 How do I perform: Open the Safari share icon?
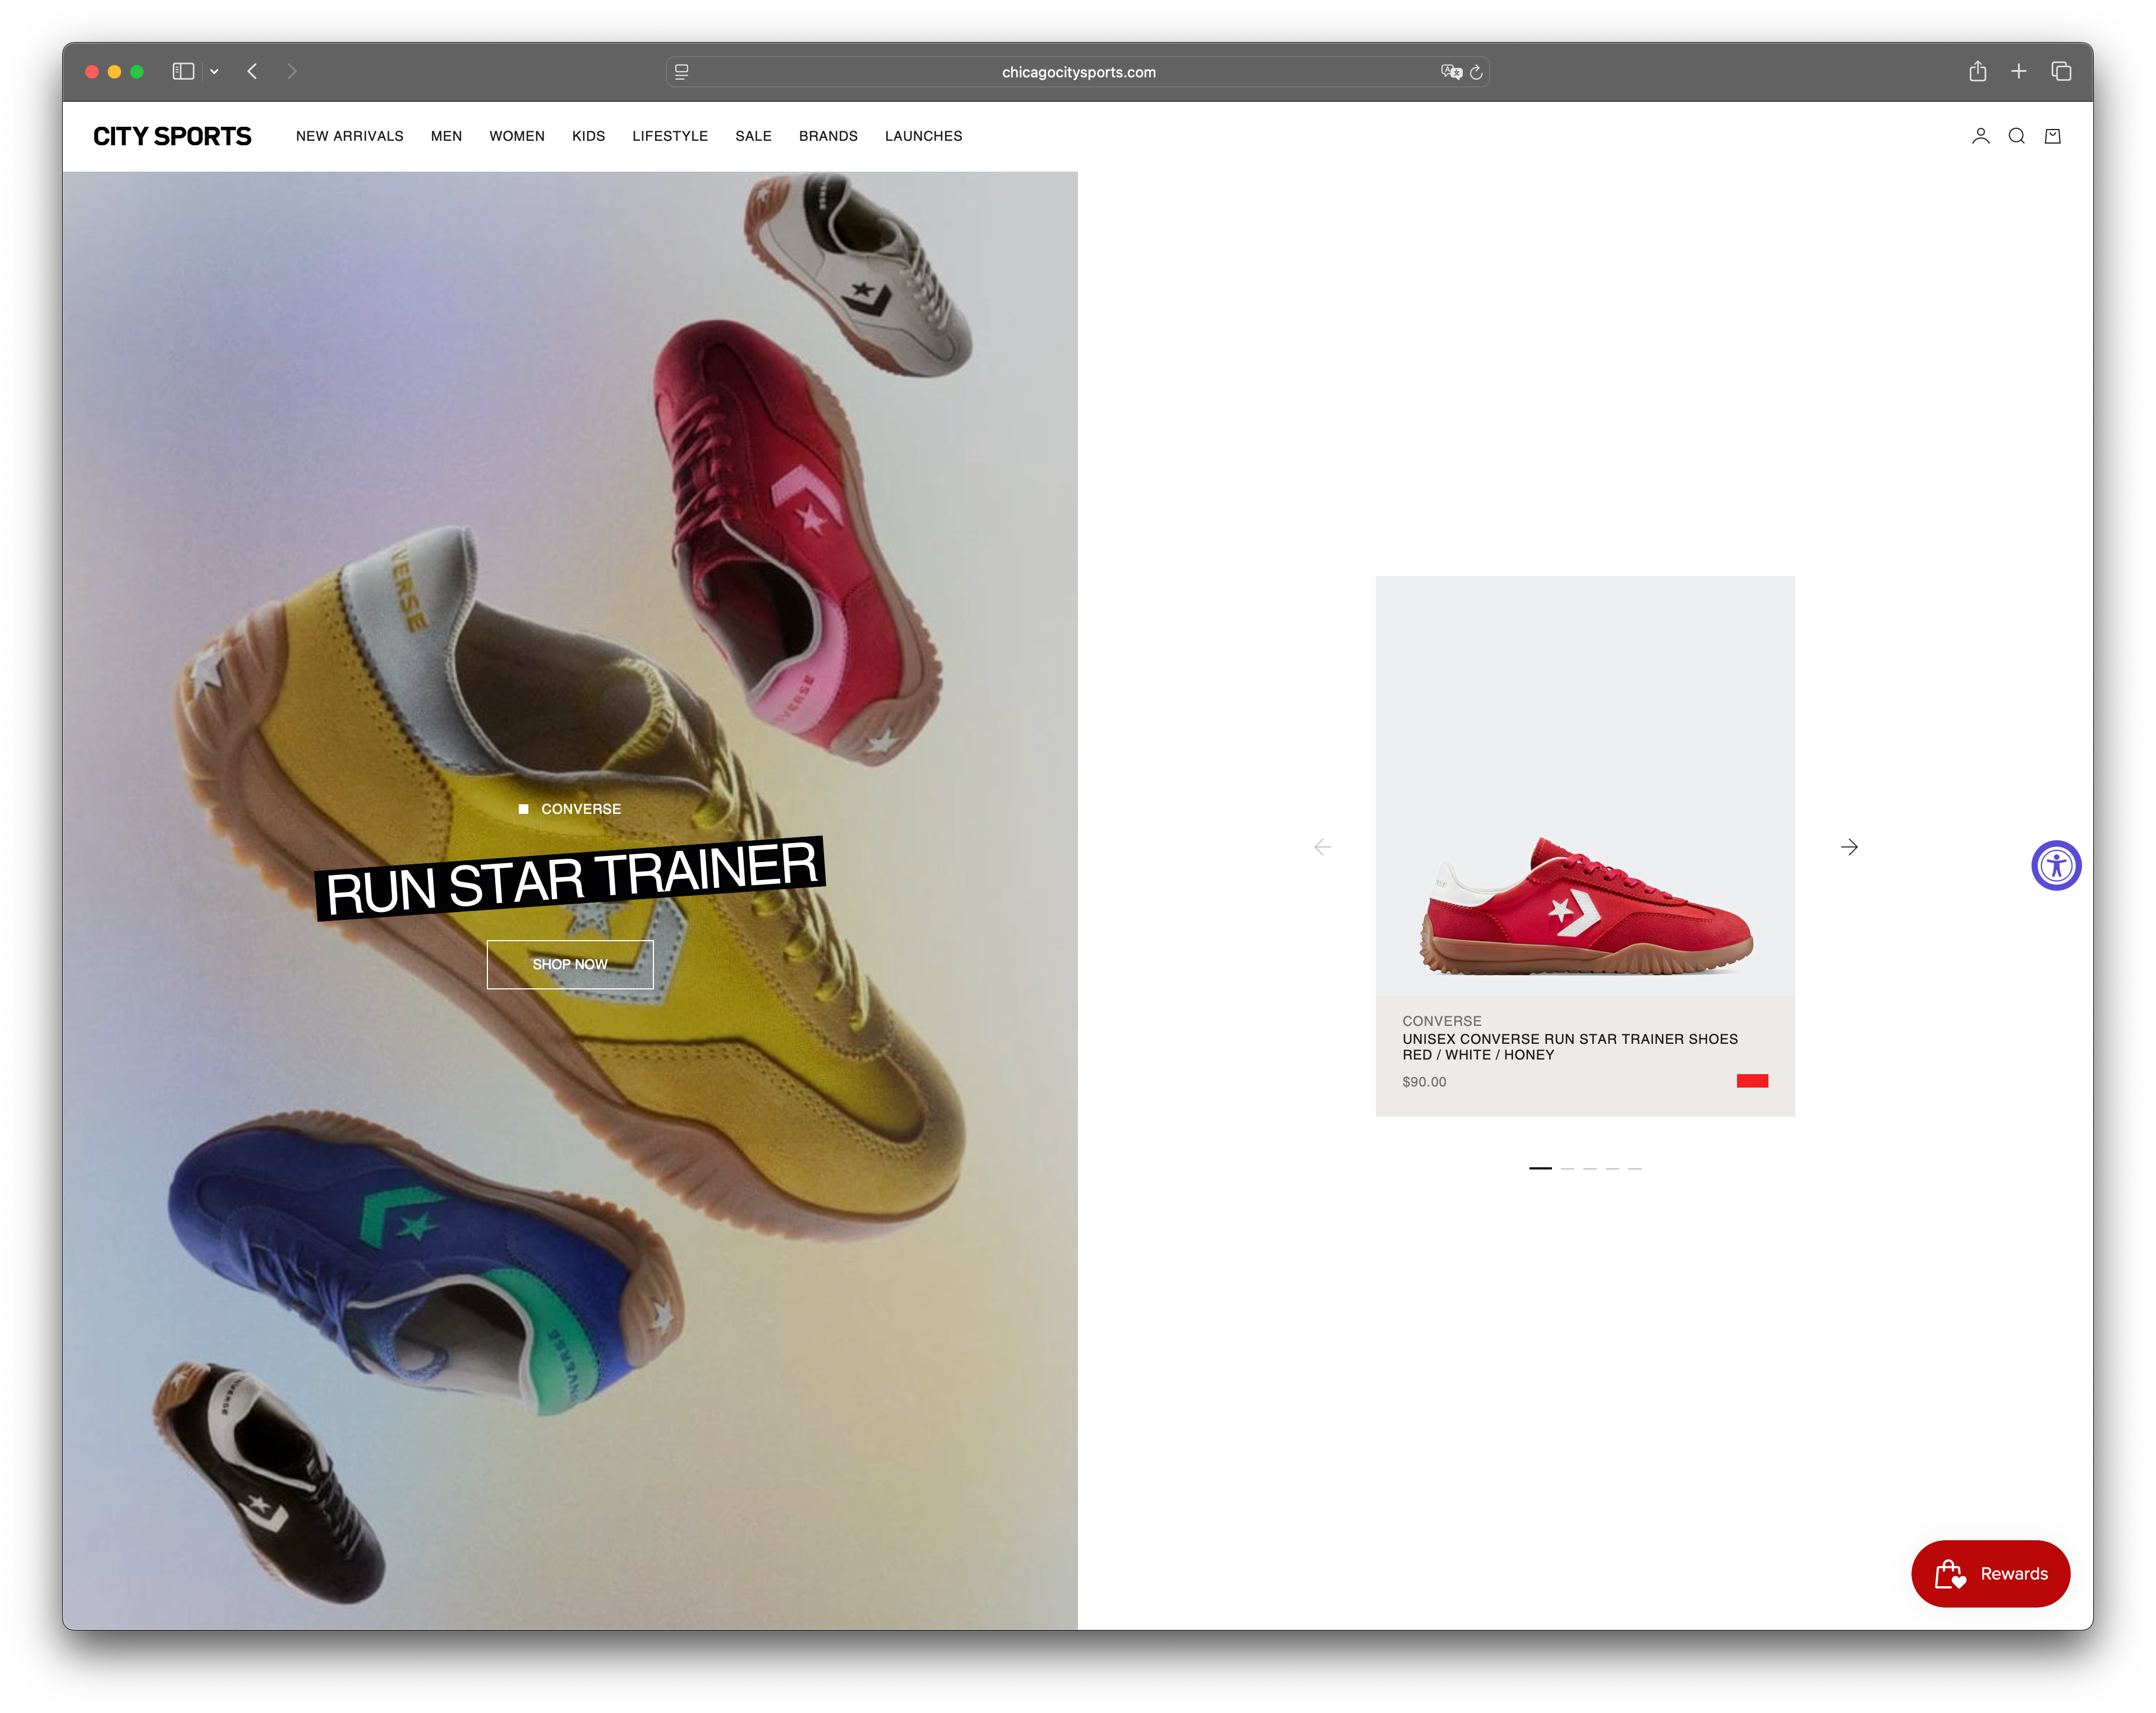(x=1977, y=71)
